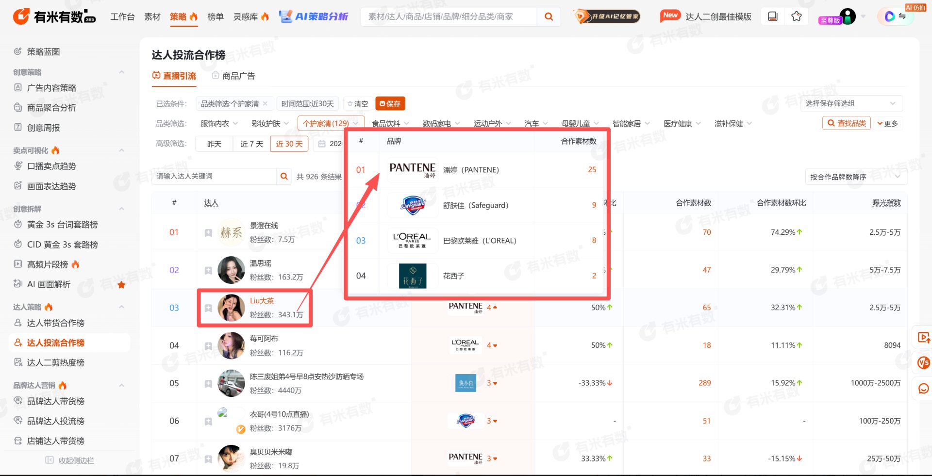Bookmark the Liu大茶 row
Viewport: 932px width, 476px height.
[x=208, y=308]
